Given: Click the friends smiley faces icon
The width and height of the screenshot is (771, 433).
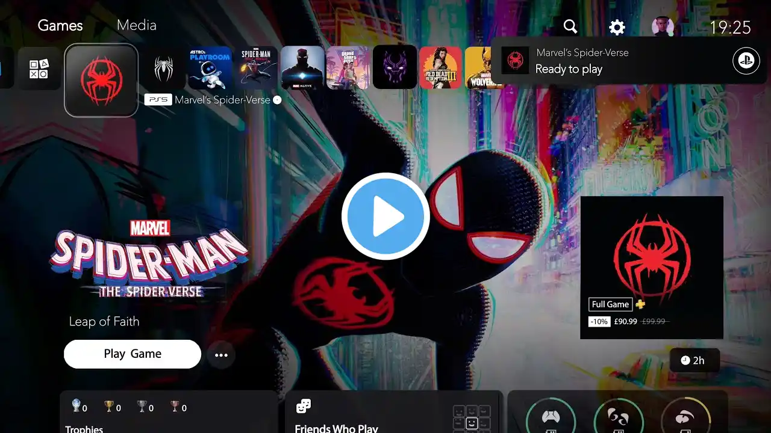Looking at the screenshot, I should (x=304, y=407).
